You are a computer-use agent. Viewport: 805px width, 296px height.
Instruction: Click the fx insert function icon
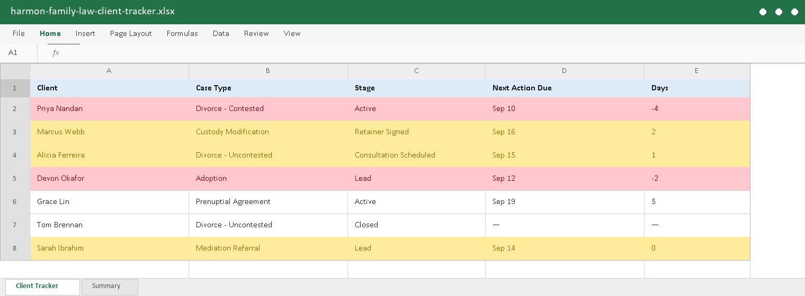pyautogui.click(x=56, y=53)
